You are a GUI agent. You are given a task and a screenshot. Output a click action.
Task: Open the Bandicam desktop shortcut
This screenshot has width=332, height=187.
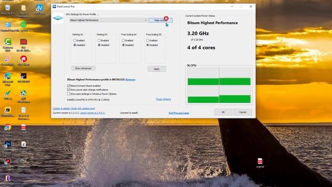(x=8, y=164)
